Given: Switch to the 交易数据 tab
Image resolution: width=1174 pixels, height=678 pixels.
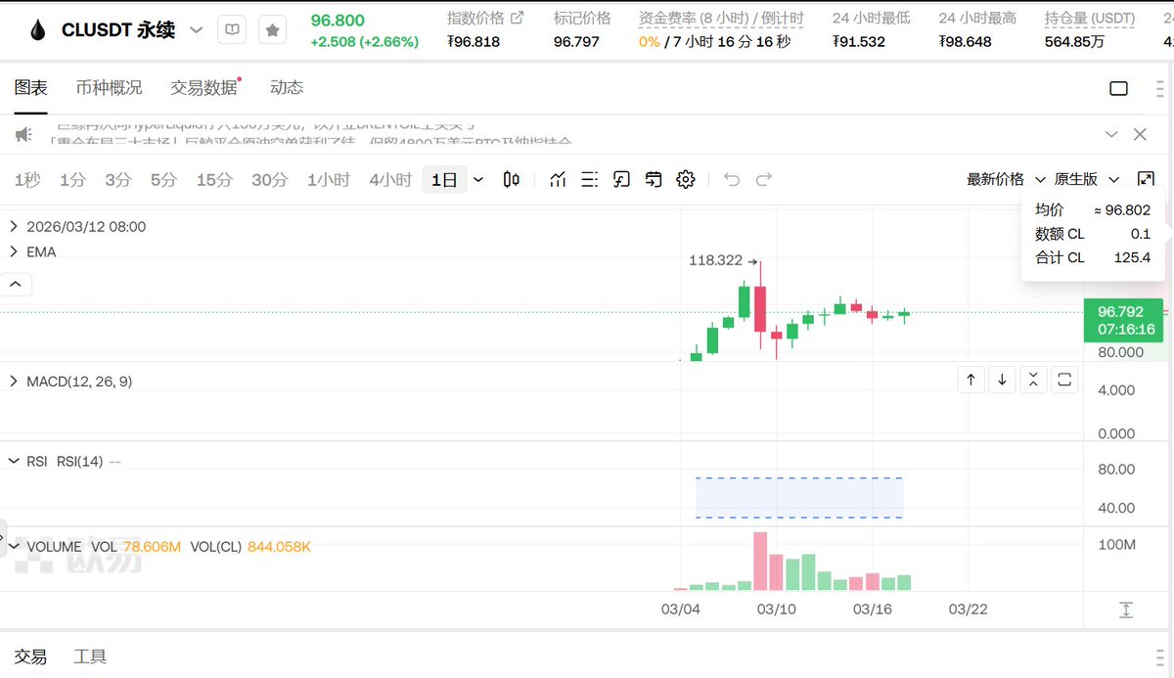Looking at the screenshot, I should [203, 88].
